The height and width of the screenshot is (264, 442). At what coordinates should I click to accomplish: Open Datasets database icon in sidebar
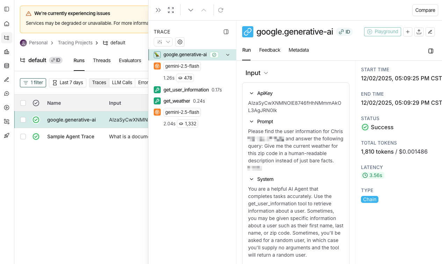(7, 66)
